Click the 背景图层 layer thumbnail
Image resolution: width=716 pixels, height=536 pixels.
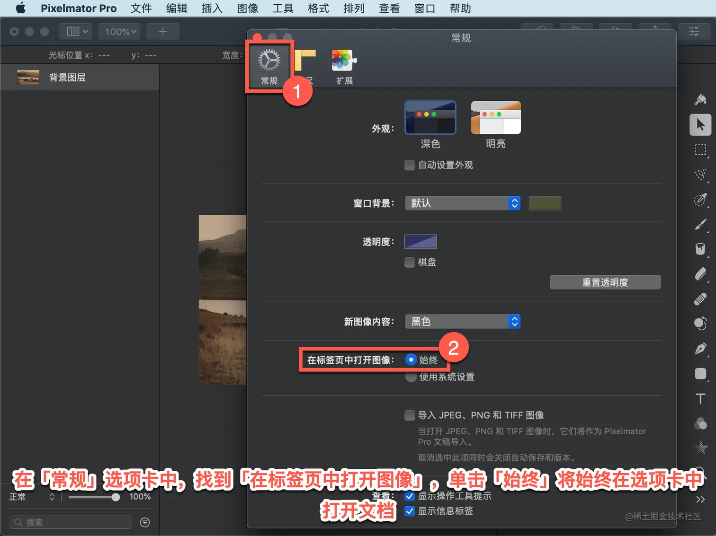tap(28, 77)
